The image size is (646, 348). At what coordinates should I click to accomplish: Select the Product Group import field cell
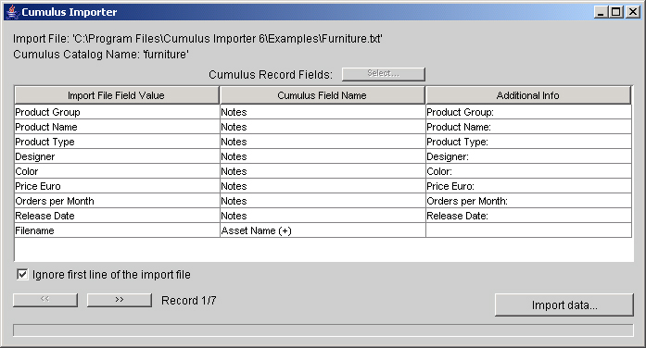[x=117, y=112]
